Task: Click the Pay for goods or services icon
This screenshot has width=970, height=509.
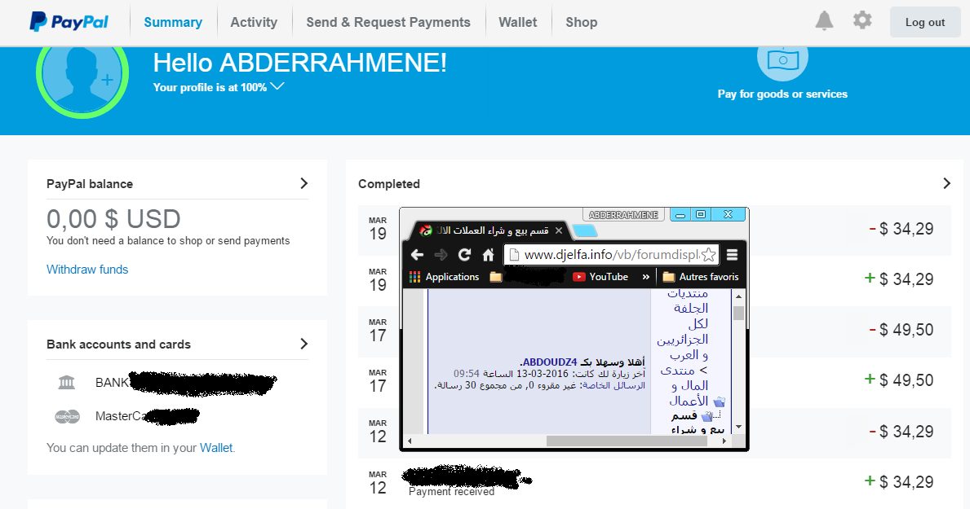Action: tap(782, 62)
